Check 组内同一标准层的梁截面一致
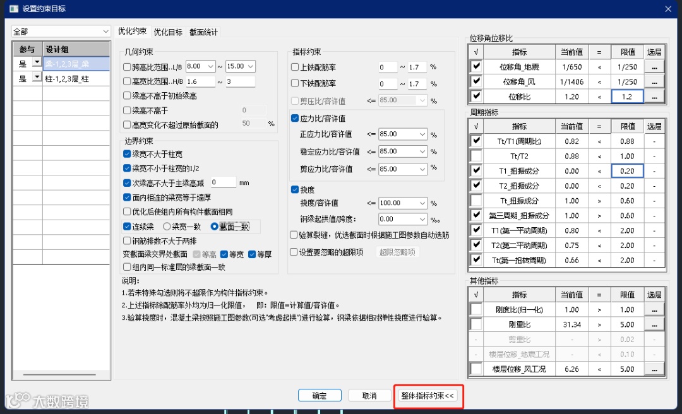Image resolution: width=682 pixels, height=414 pixels. (127, 267)
